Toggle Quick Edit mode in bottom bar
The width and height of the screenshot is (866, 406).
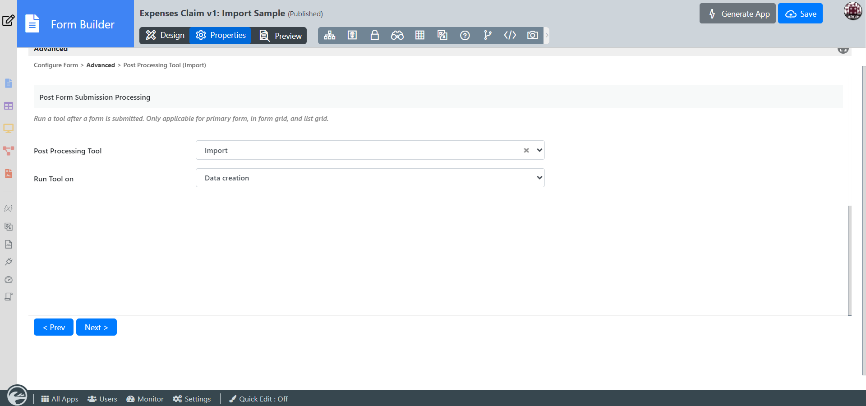258,399
